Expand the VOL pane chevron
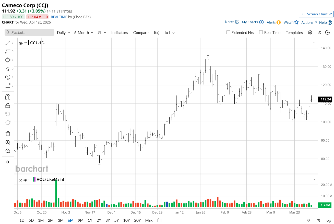This screenshot has width=334, height=224. pos(314,180)
